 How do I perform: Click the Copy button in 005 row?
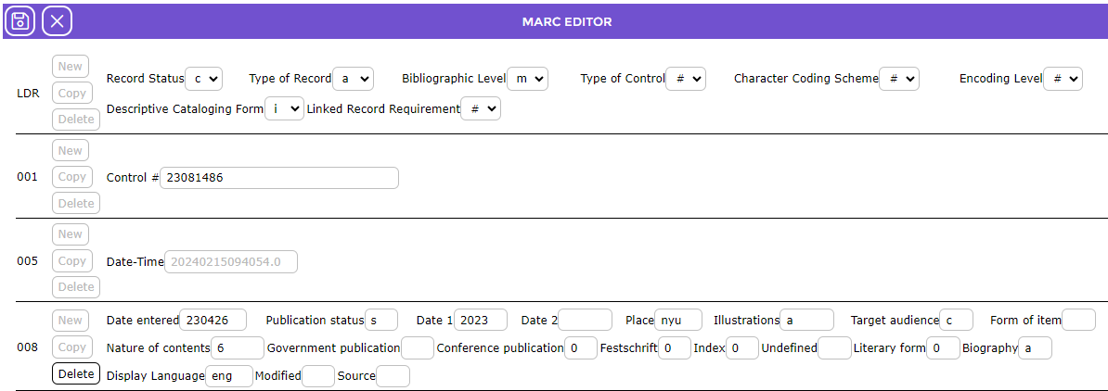tap(72, 261)
